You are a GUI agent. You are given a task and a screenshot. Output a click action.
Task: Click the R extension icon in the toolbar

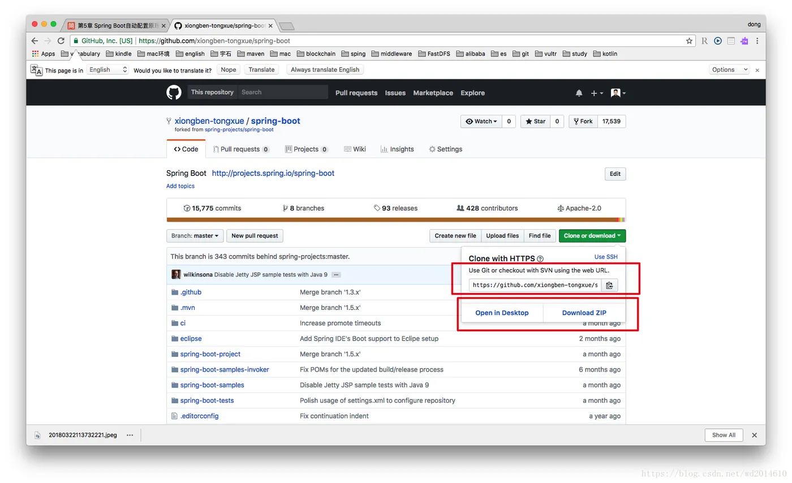[704, 41]
